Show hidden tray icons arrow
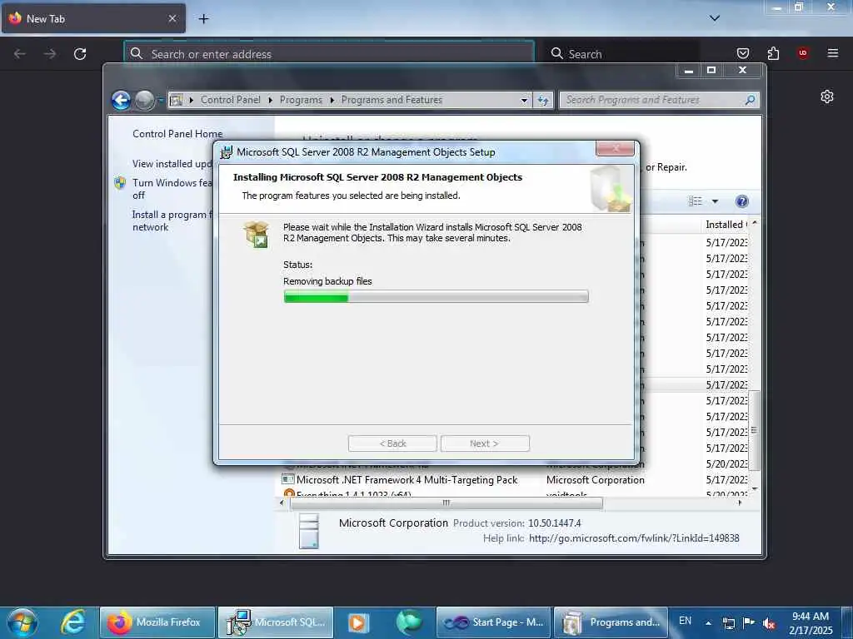This screenshot has width=853, height=639. [708, 623]
